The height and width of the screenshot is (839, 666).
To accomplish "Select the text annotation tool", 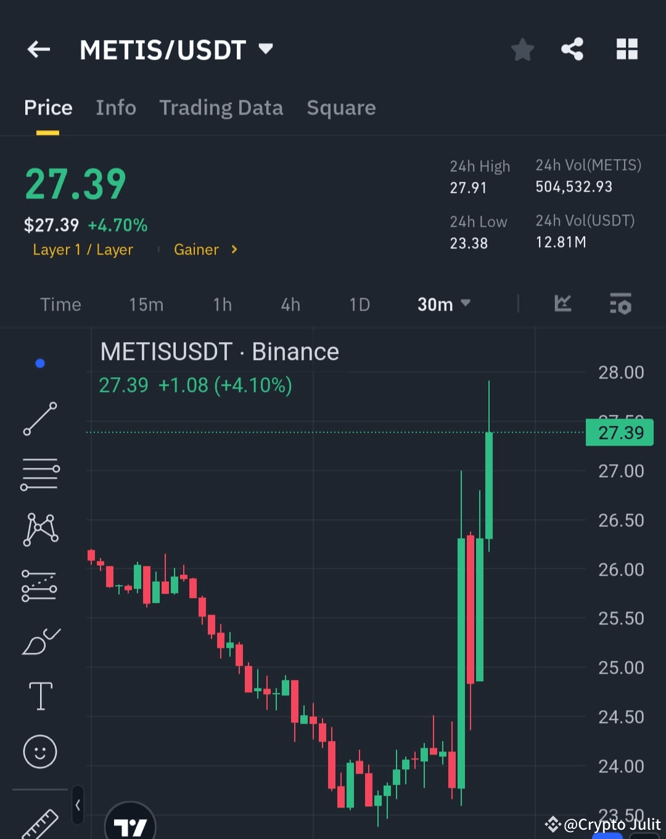I will pyautogui.click(x=40, y=695).
